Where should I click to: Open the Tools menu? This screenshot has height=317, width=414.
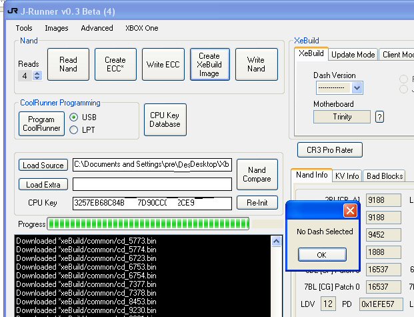tap(24, 28)
